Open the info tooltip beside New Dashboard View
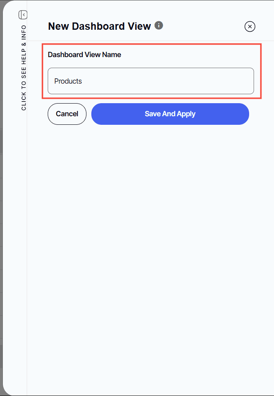This screenshot has width=274, height=396. [159, 26]
